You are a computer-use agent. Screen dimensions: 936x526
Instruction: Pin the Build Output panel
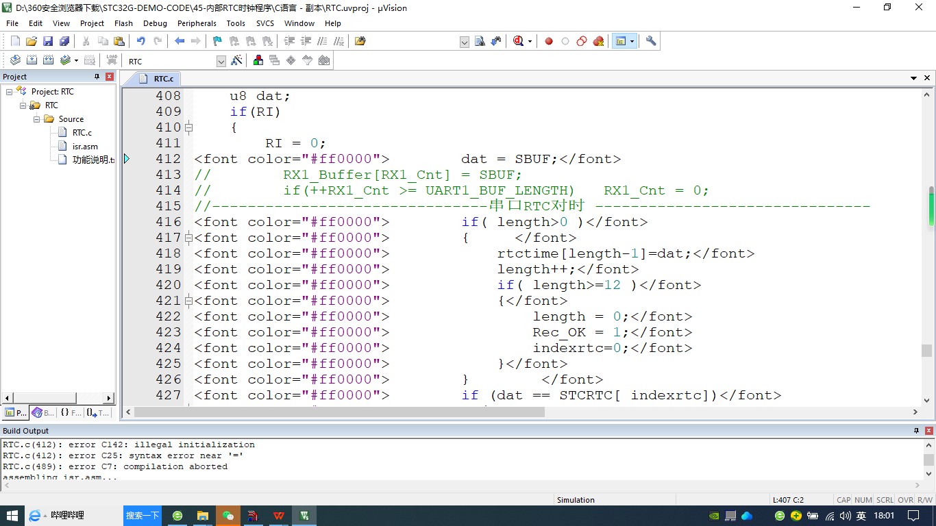(916, 431)
